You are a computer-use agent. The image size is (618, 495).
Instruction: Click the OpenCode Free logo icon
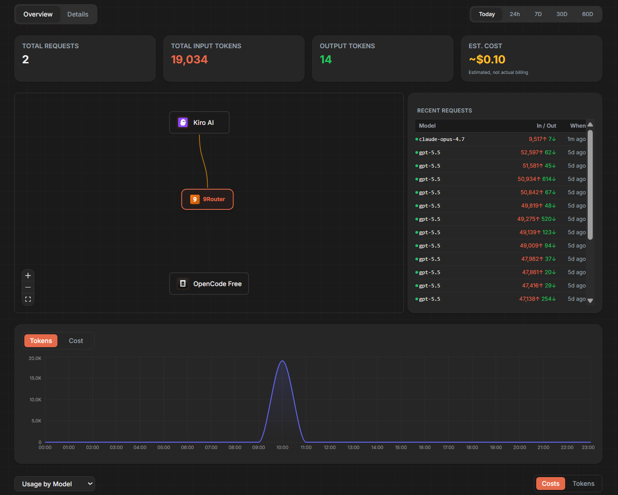(x=183, y=284)
